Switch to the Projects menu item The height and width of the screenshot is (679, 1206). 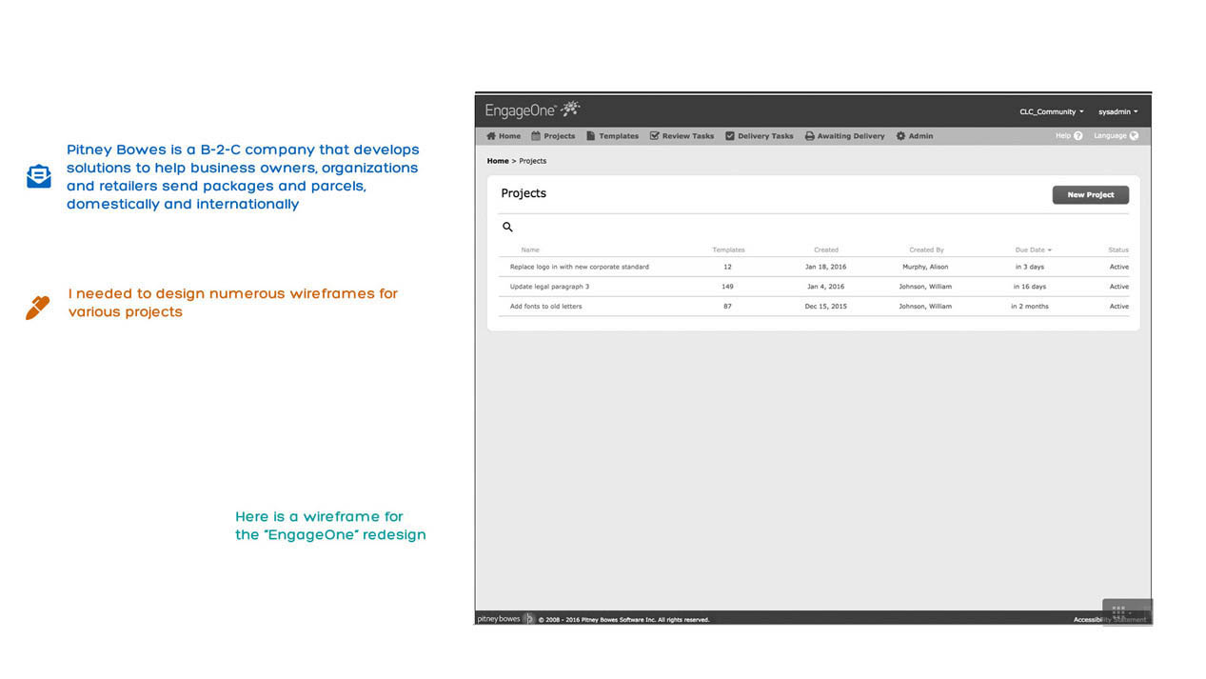pyautogui.click(x=553, y=136)
